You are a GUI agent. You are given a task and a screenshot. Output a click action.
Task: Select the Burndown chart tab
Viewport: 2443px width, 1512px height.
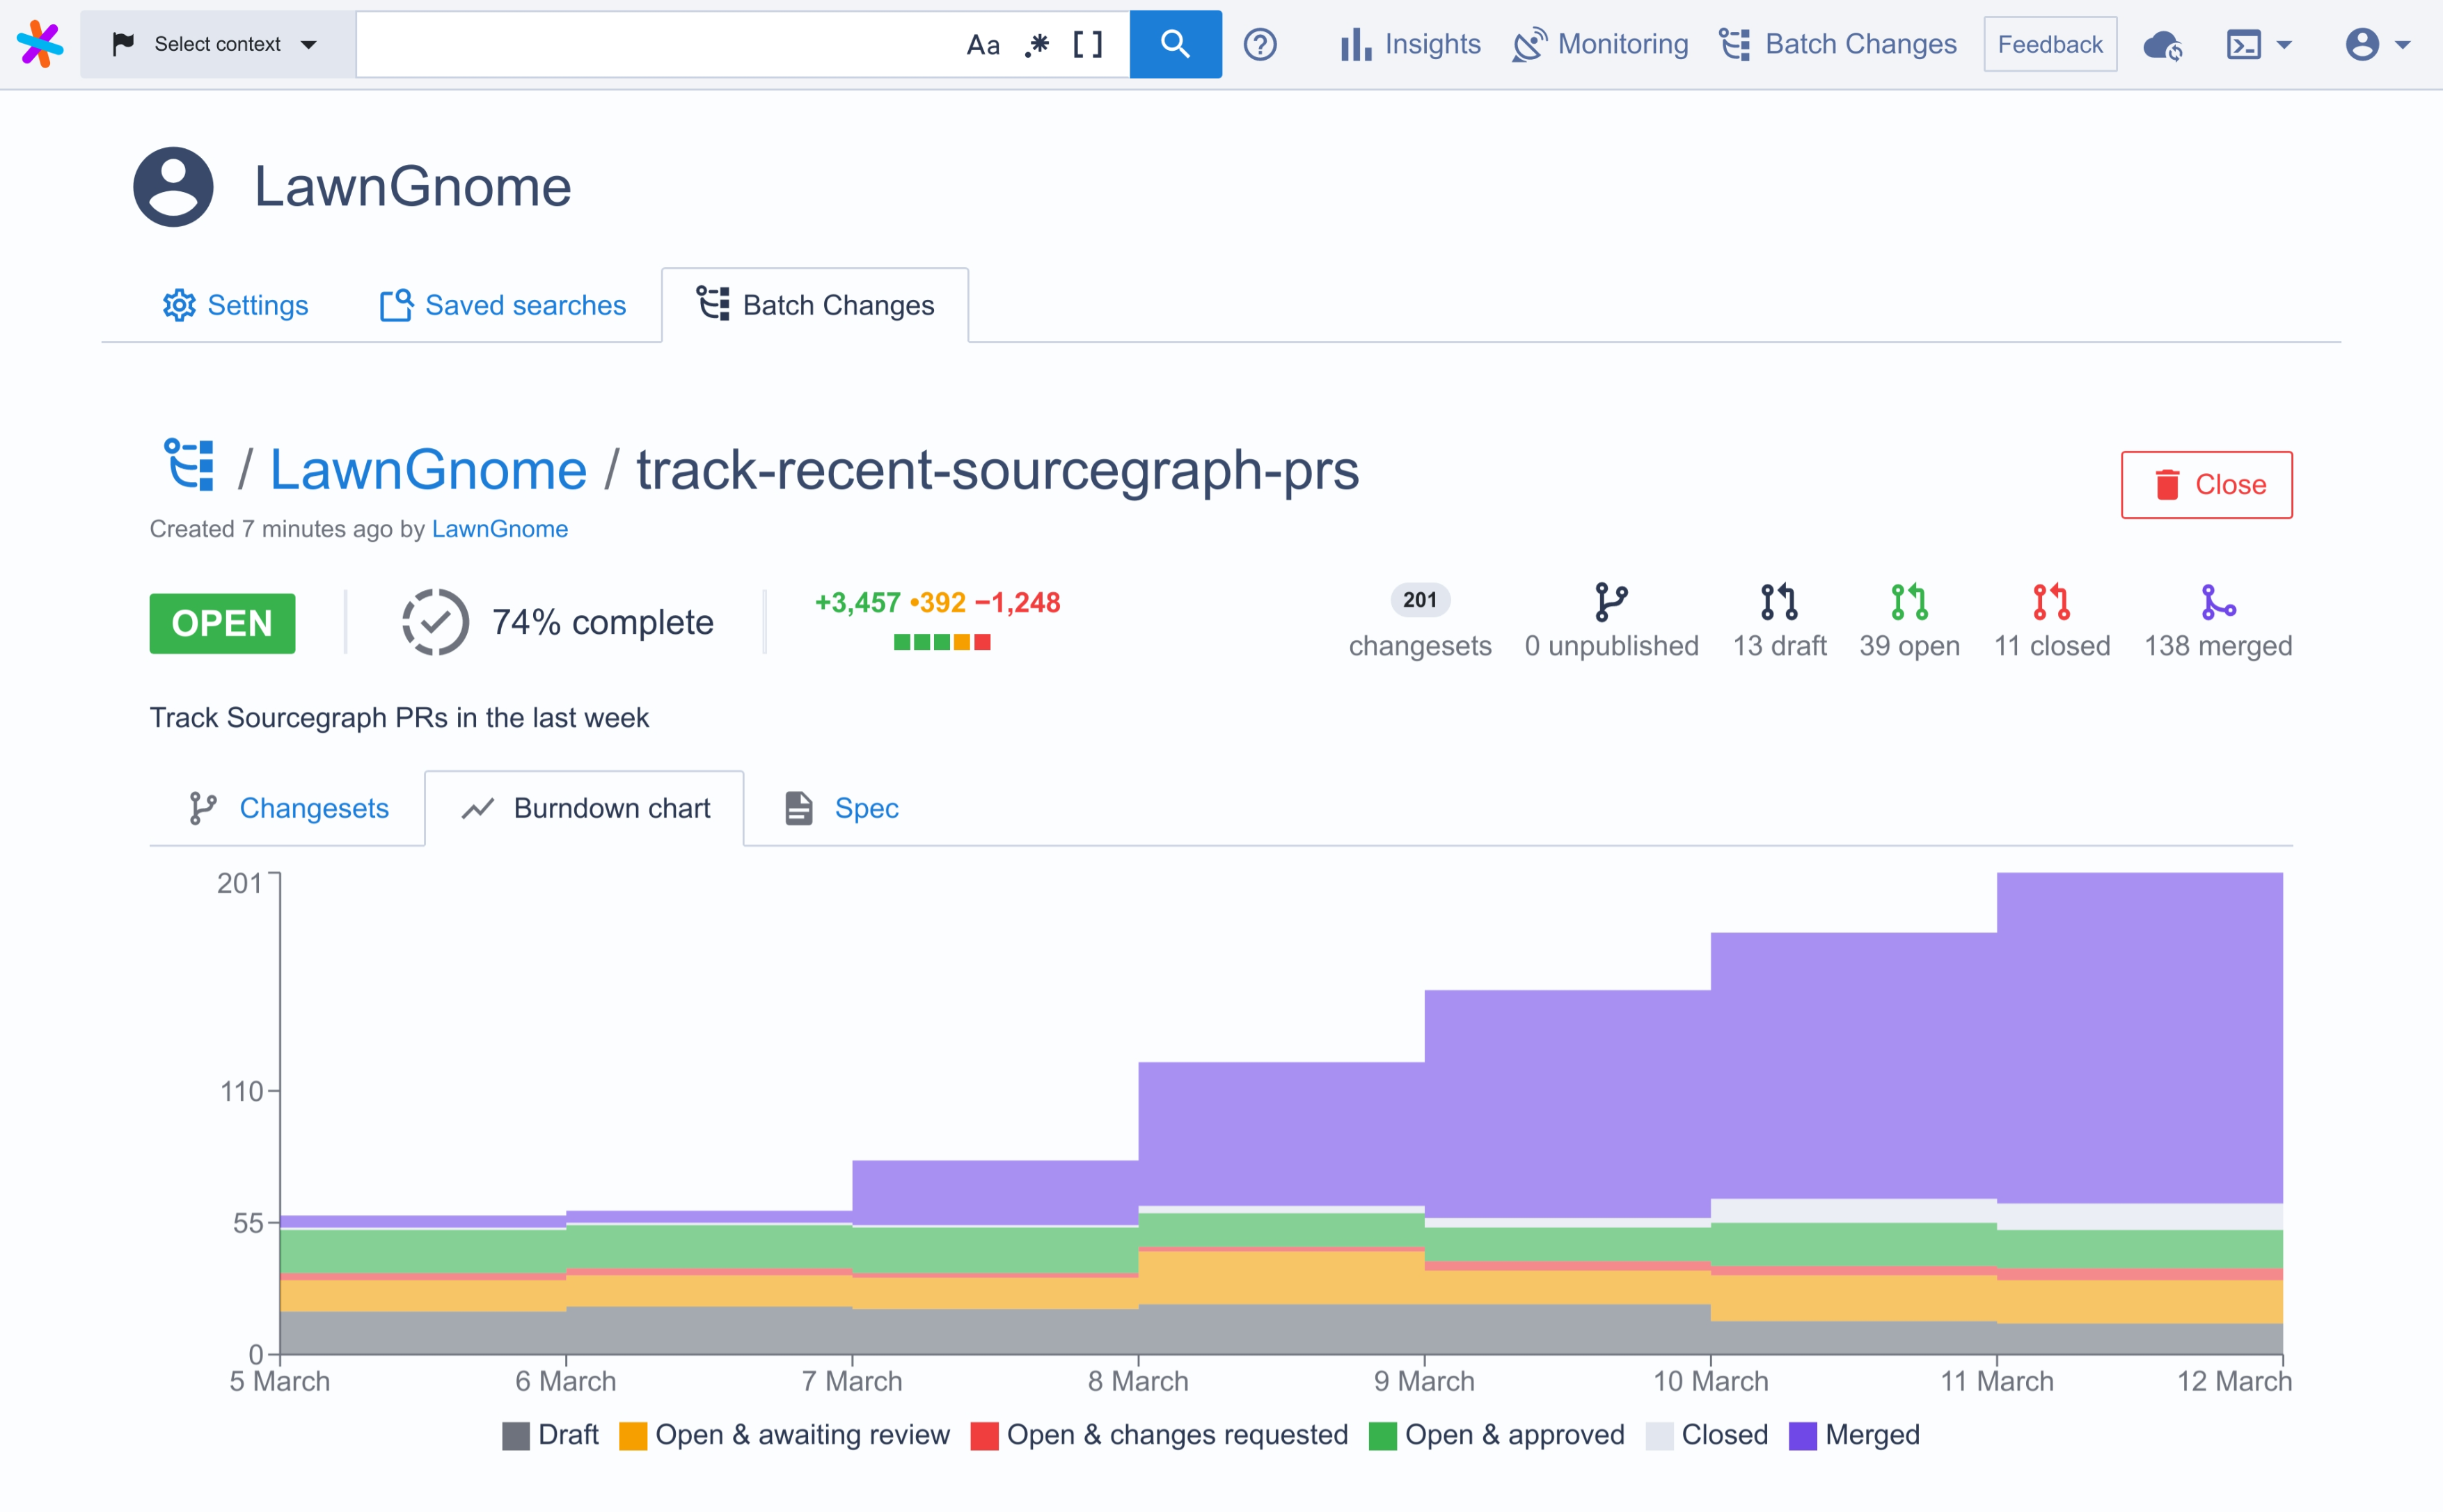click(584, 808)
